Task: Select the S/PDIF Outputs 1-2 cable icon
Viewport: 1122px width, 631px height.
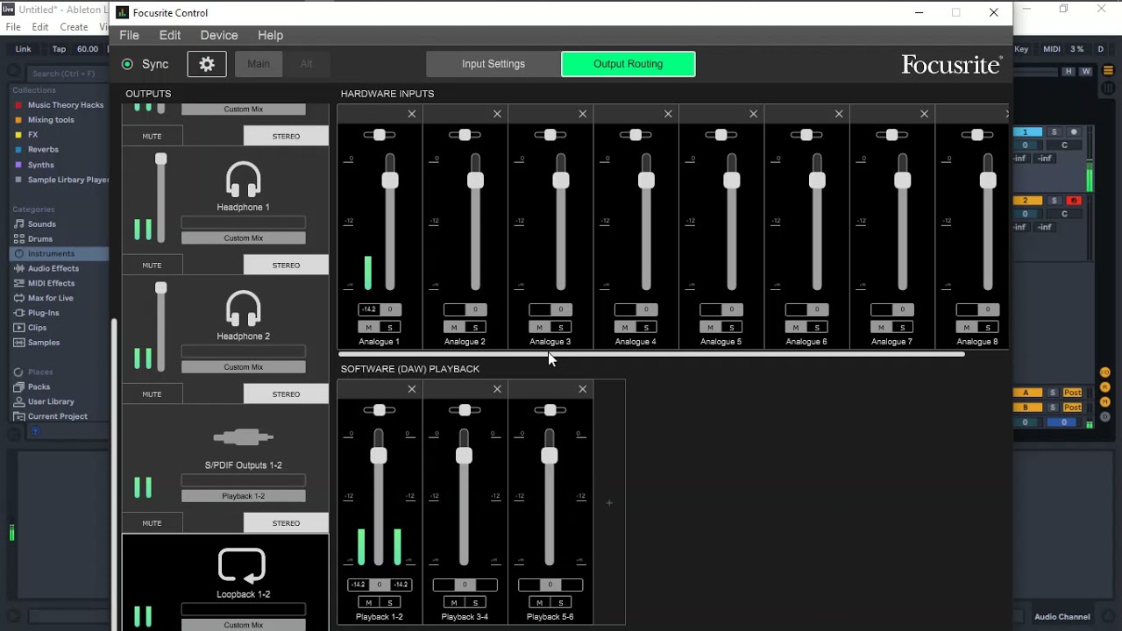Action: (x=243, y=436)
